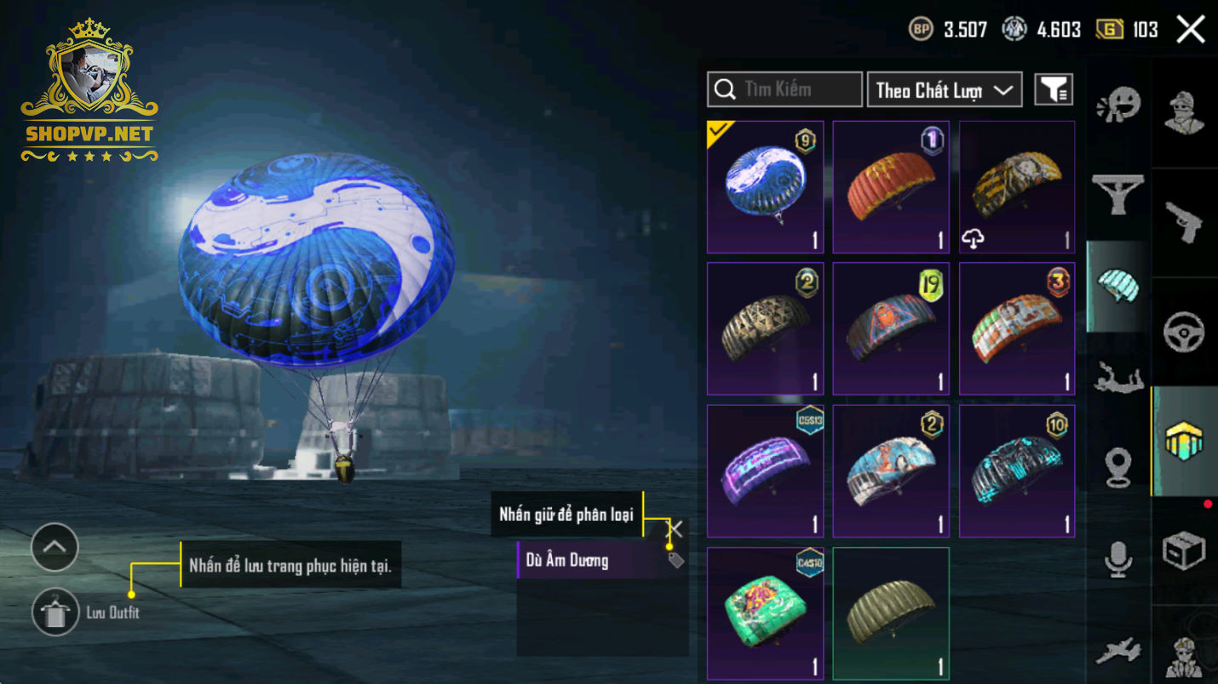The height and width of the screenshot is (684, 1218).
Task: Select the green C4S10 parachute skin
Action: tap(765, 613)
